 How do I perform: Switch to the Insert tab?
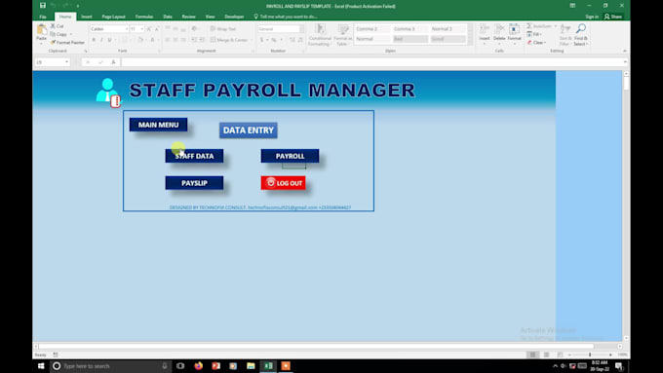coord(87,17)
